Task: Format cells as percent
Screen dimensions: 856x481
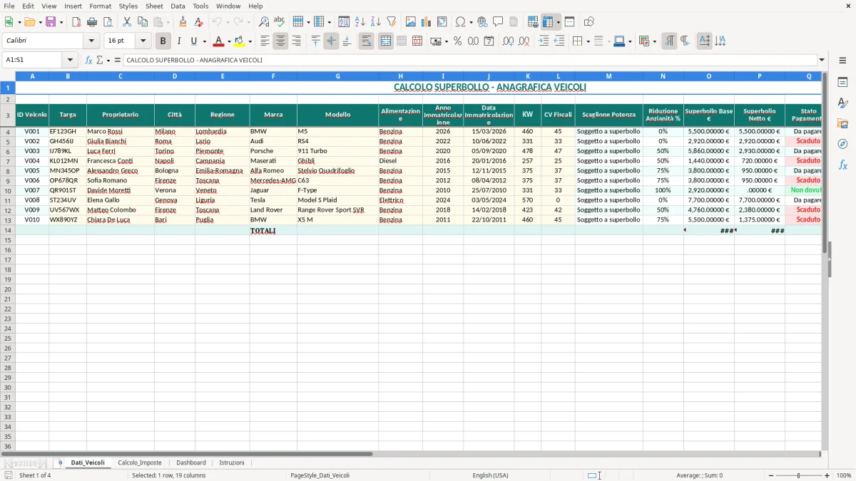Action: pos(457,41)
